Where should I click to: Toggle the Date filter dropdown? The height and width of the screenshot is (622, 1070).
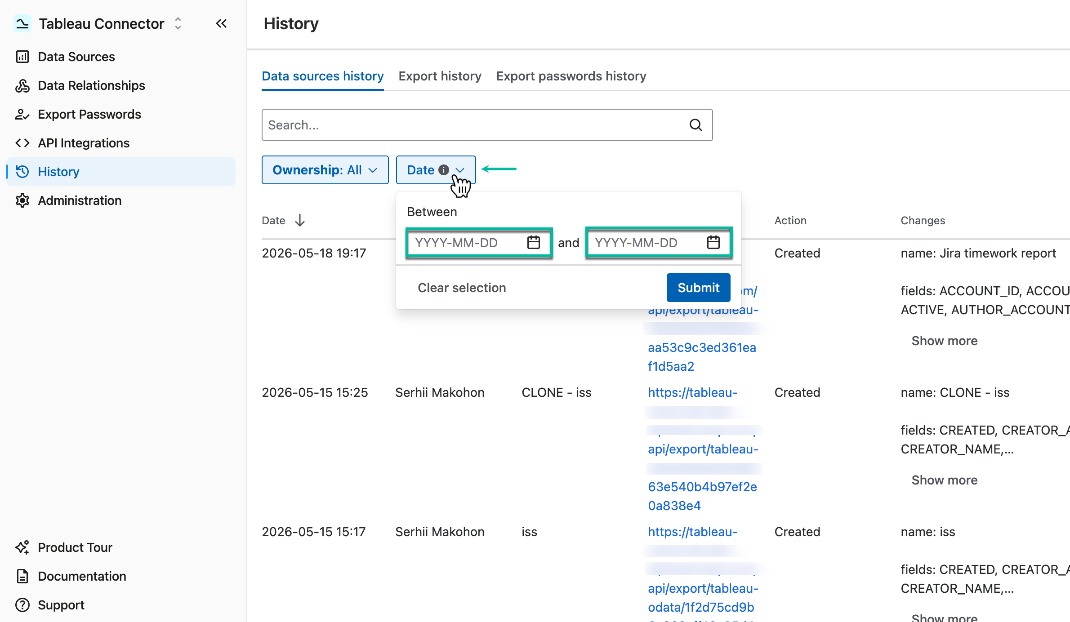(436, 170)
